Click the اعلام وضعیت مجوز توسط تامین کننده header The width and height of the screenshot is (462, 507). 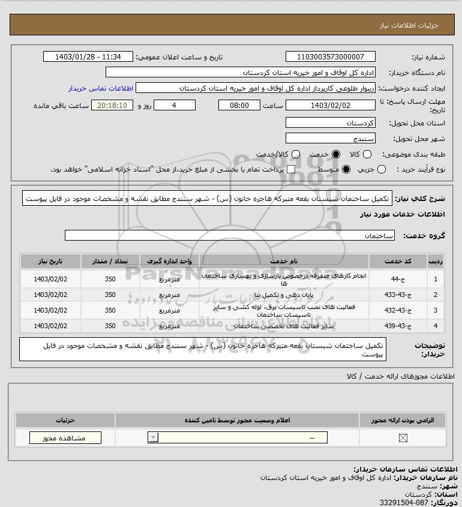point(238,420)
